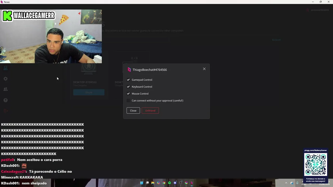This screenshot has height=187, width=333.
Task: Uncheck the Mouse Control checkbox
Action: coord(128,94)
